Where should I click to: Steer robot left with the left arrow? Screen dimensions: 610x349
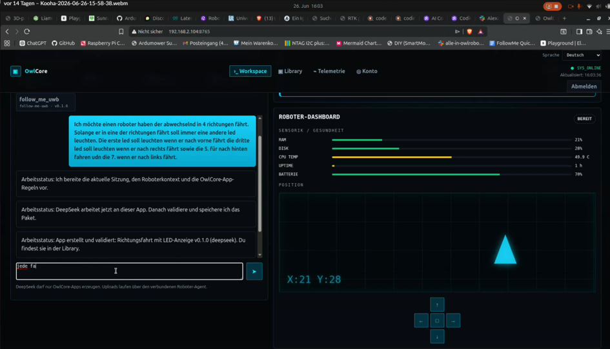click(422, 321)
